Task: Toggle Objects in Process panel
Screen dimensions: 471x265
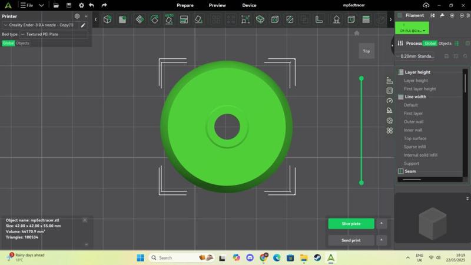Action: (445, 43)
